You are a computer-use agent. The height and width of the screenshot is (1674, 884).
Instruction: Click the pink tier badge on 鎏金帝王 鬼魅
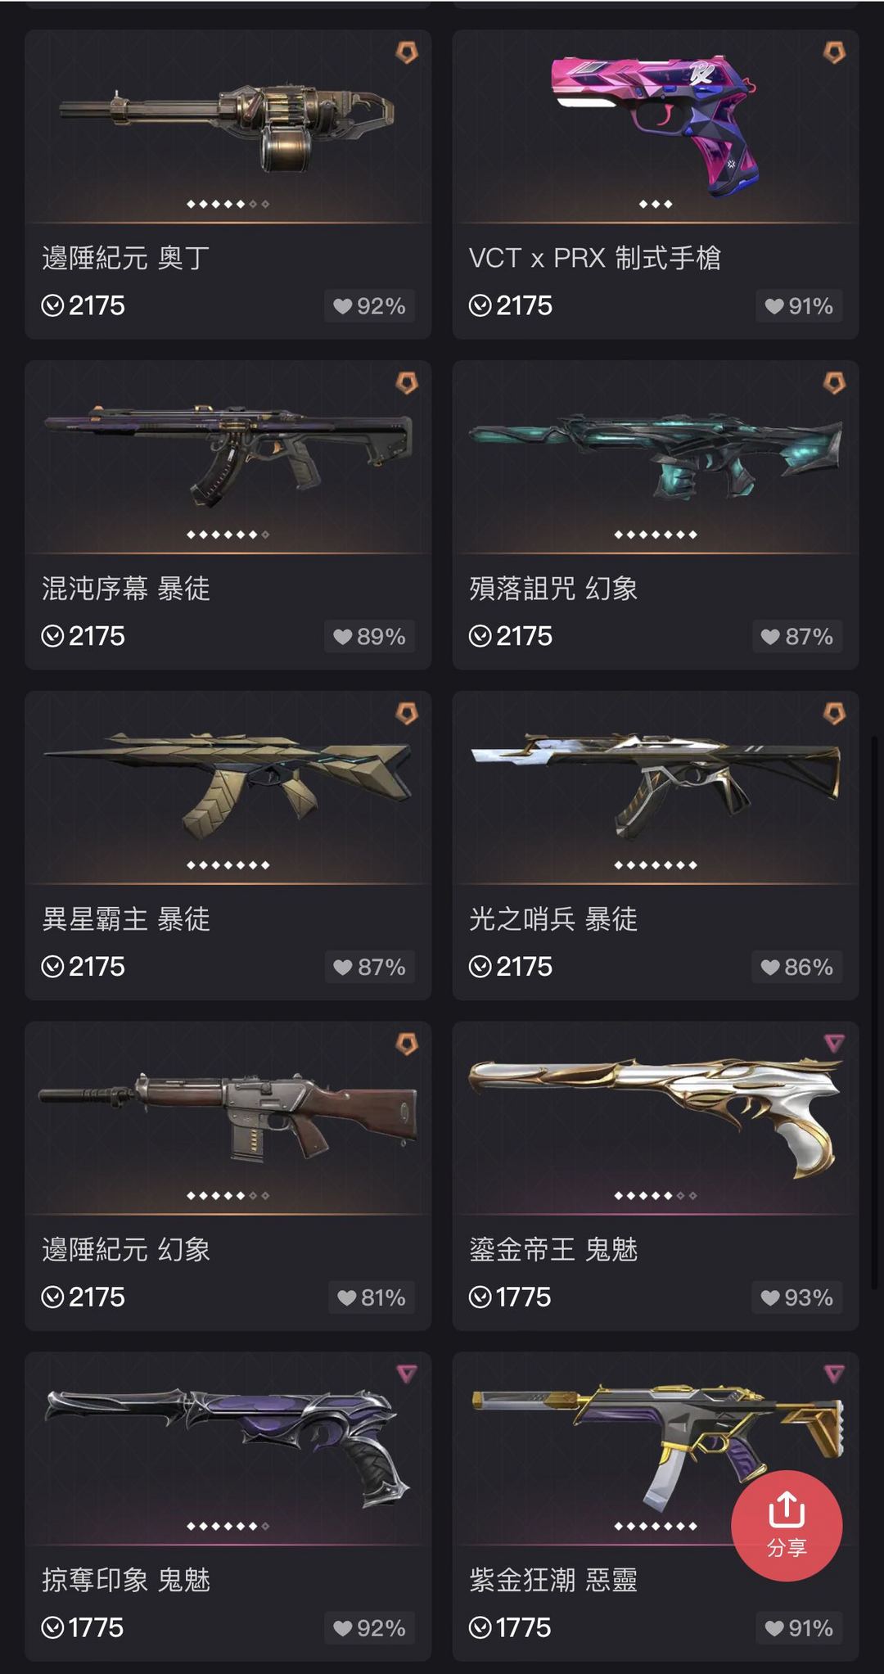(834, 1043)
